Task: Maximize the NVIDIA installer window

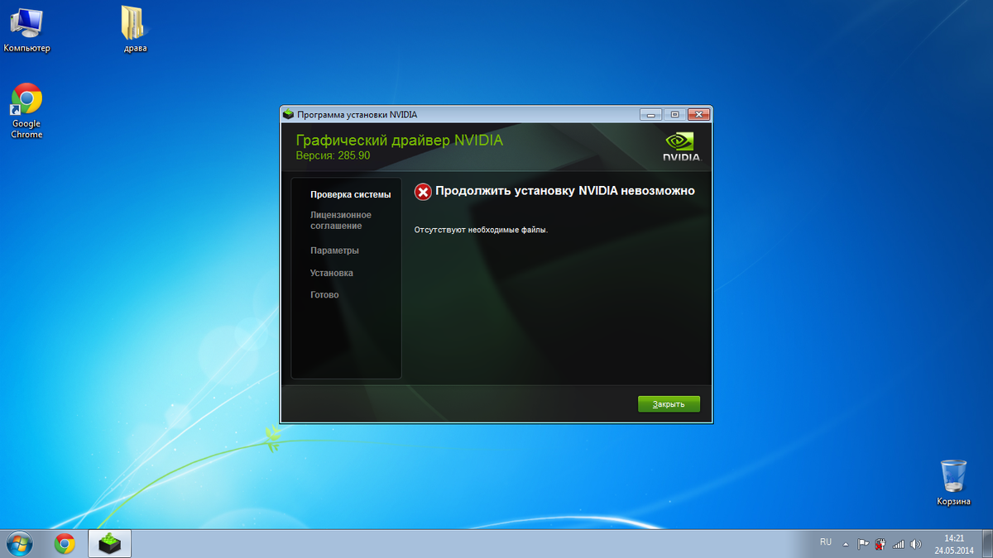Action: (x=674, y=114)
